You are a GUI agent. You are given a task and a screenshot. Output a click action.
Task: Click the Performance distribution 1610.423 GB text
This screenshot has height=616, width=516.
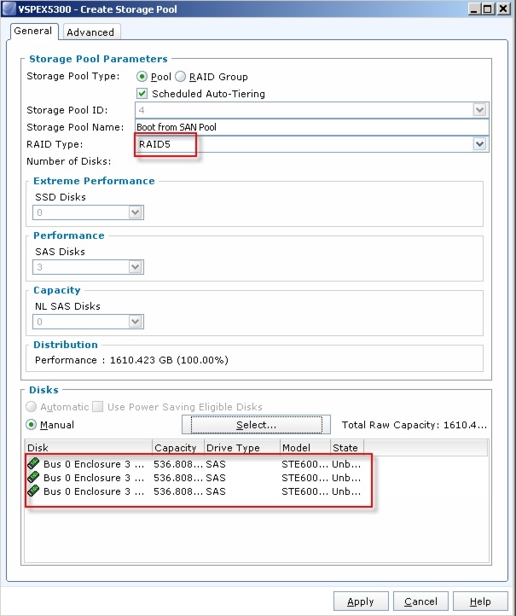click(131, 360)
